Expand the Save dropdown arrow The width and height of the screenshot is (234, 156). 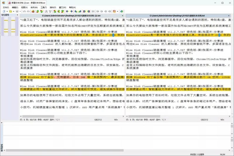20,11
